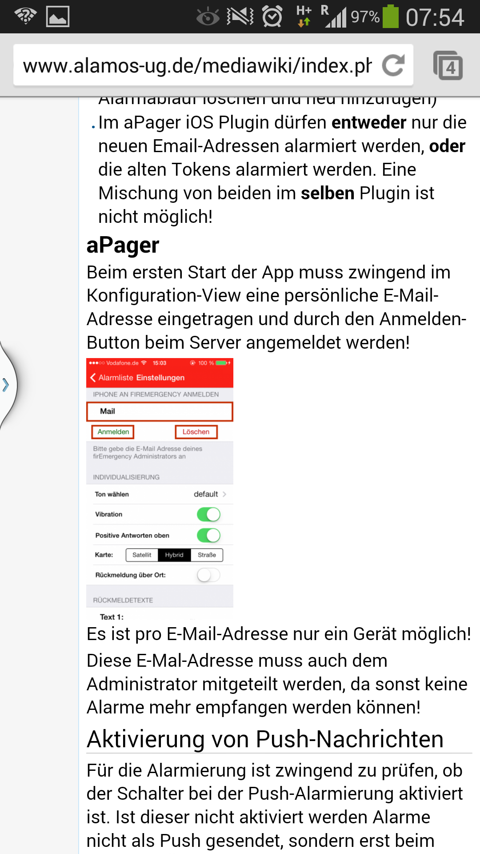Tap the battery indicator icon
Image resolution: width=480 pixels, height=854 pixels.
[391, 17]
